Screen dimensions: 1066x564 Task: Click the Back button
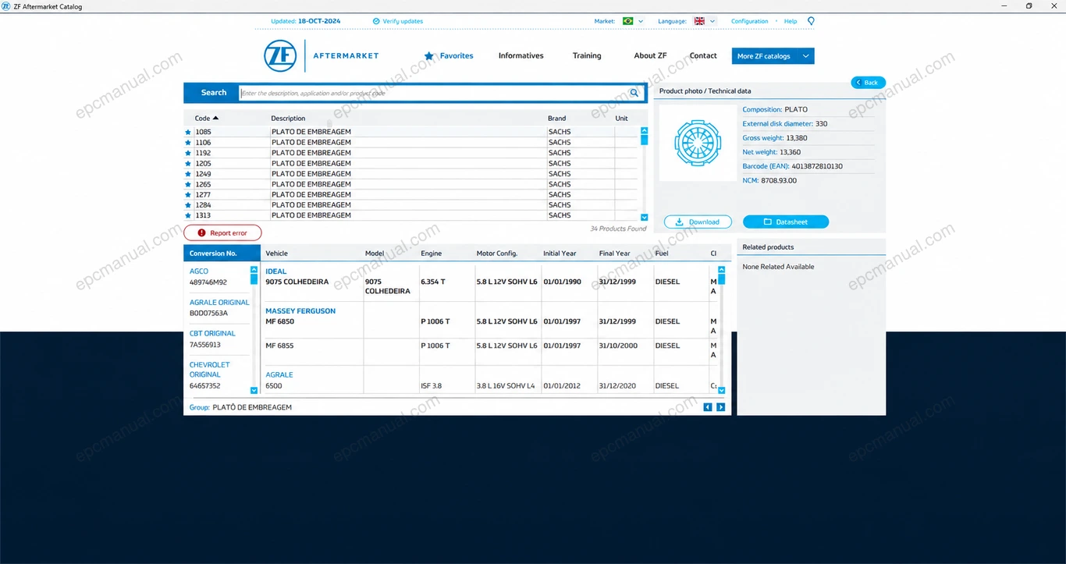[x=868, y=82]
